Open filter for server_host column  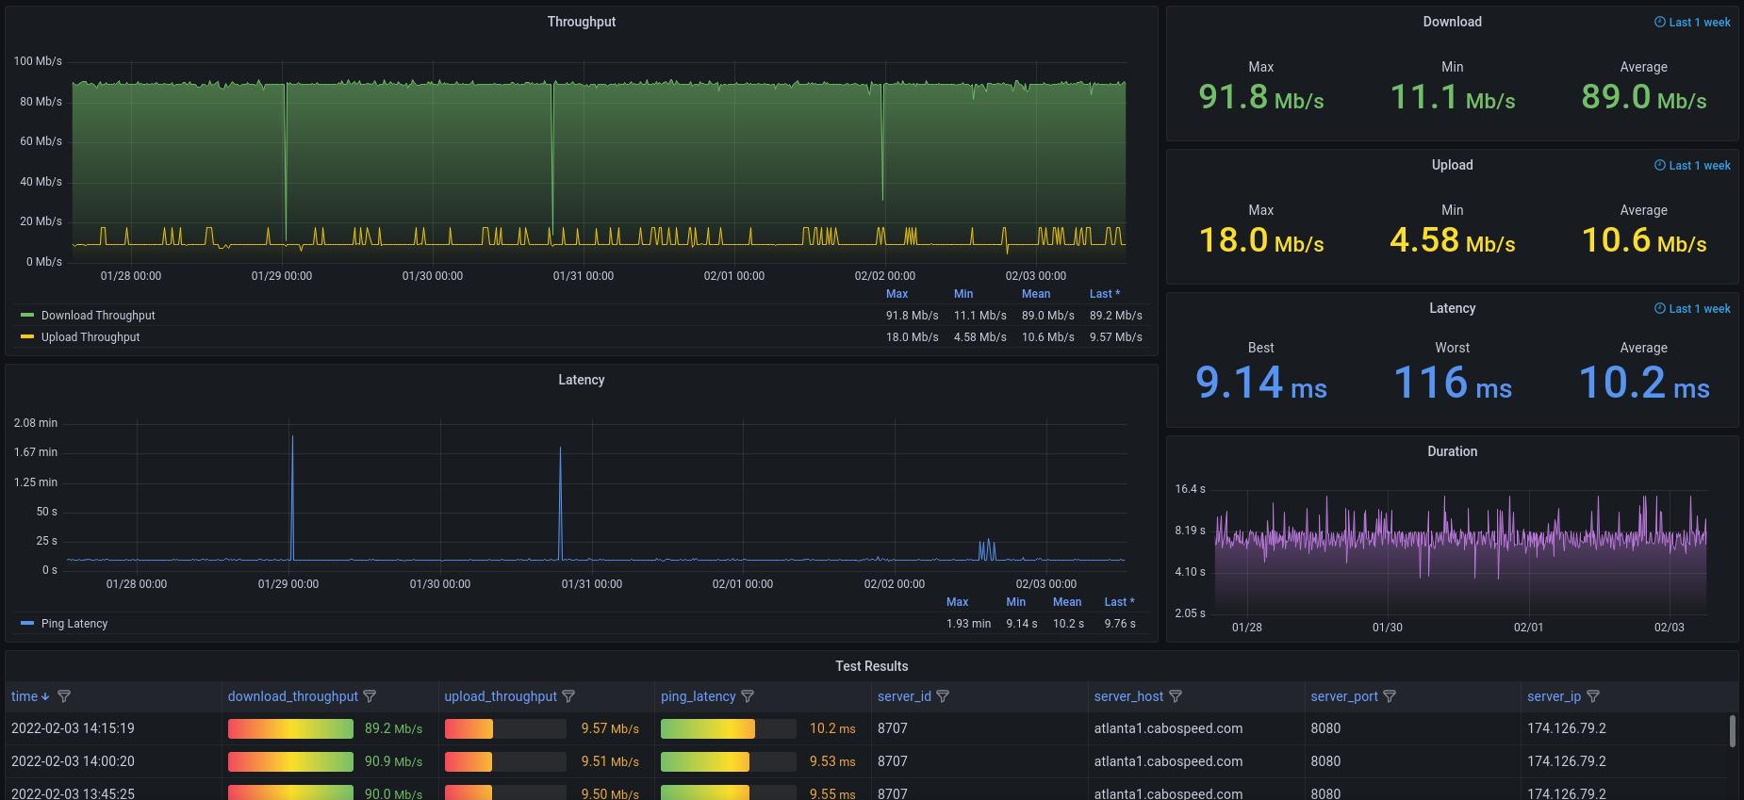pos(1176,696)
